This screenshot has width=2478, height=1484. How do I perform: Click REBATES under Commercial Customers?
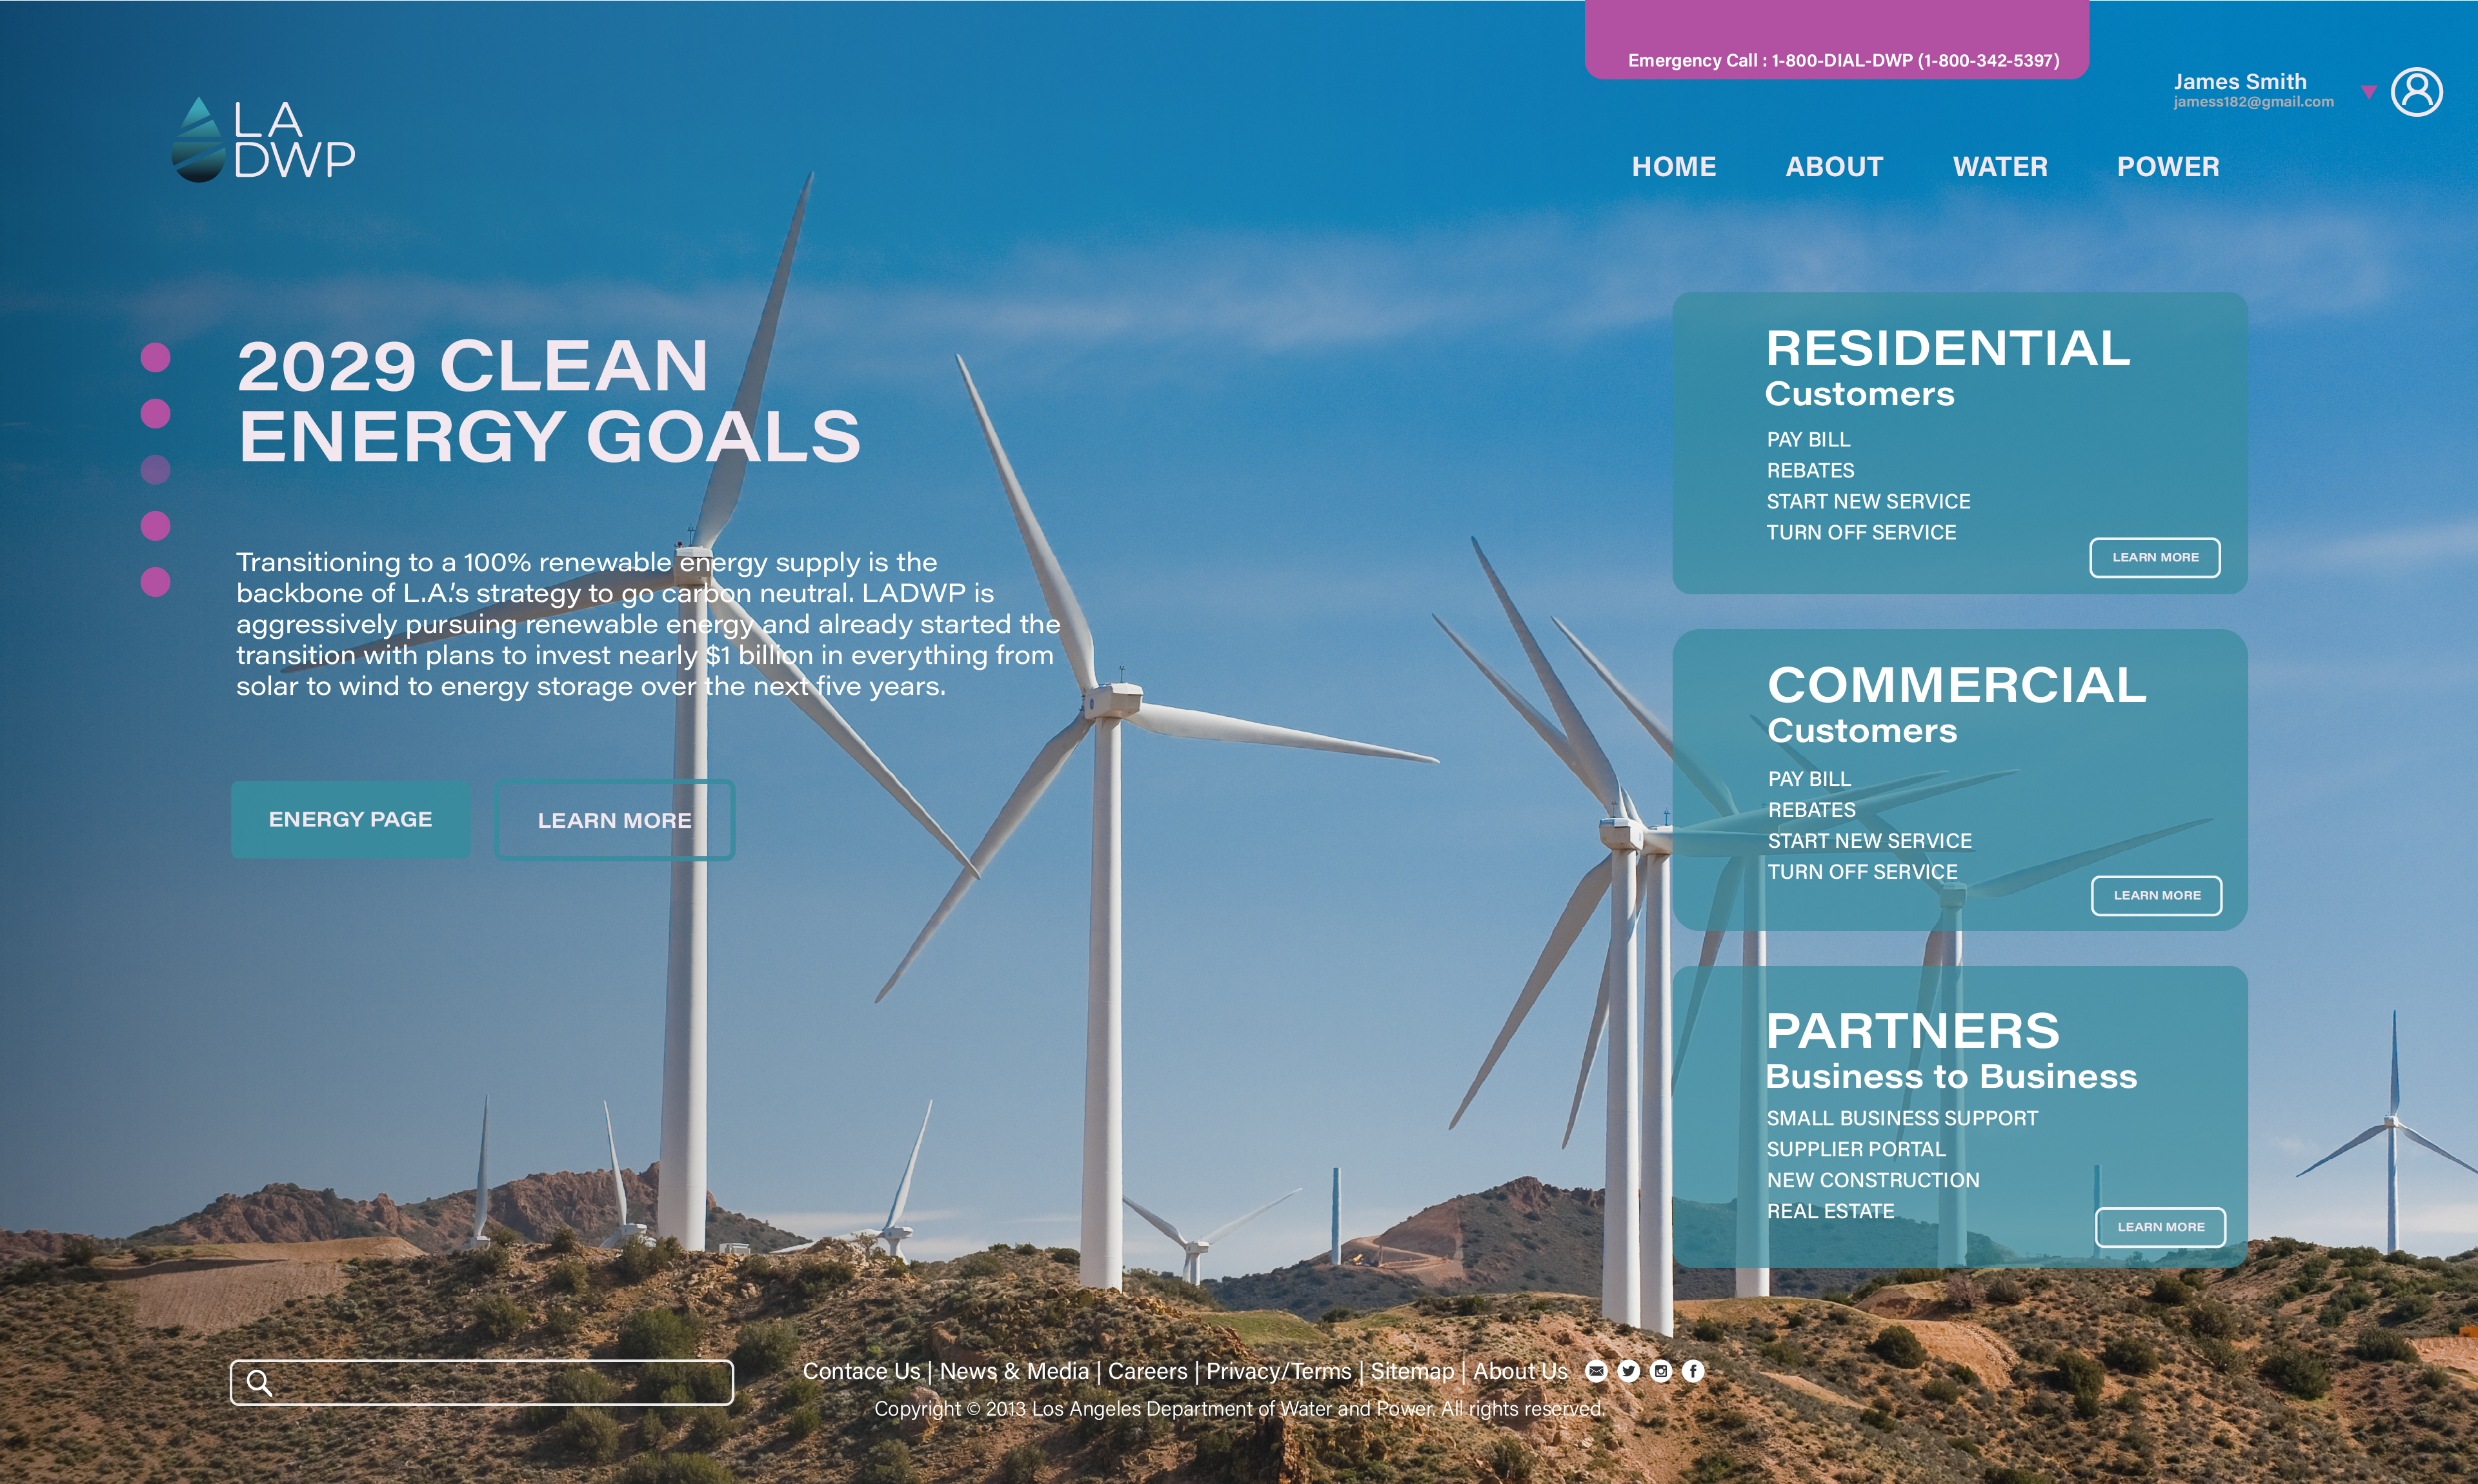tap(1811, 810)
